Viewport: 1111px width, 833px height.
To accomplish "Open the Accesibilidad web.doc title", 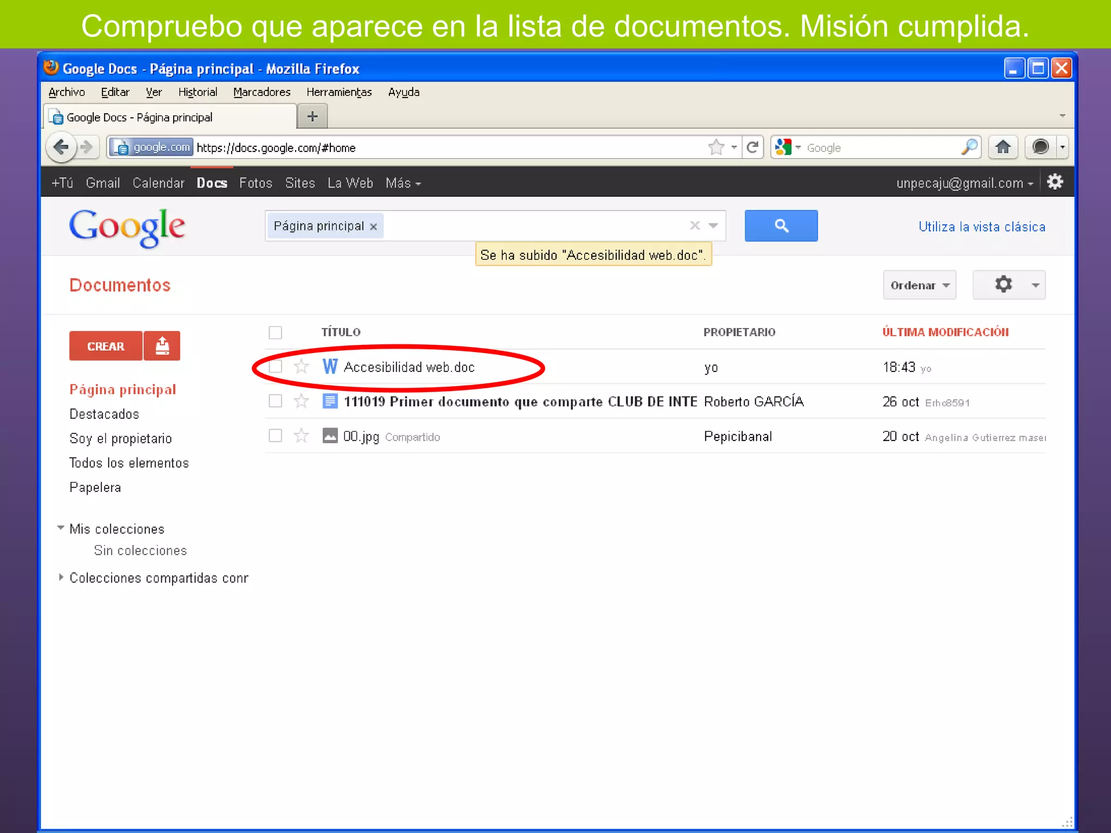I will [409, 367].
